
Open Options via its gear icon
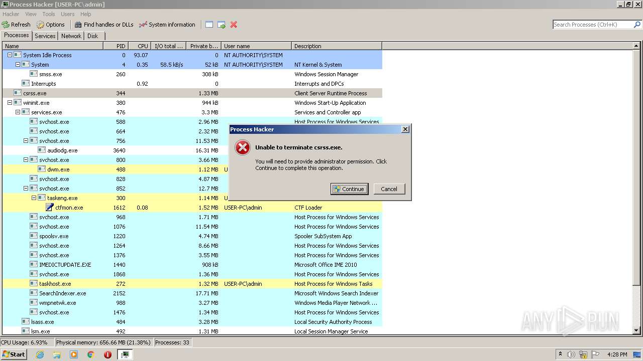pos(40,25)
